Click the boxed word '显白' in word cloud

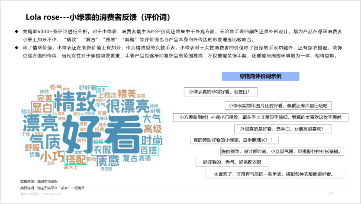click(42, 108)
